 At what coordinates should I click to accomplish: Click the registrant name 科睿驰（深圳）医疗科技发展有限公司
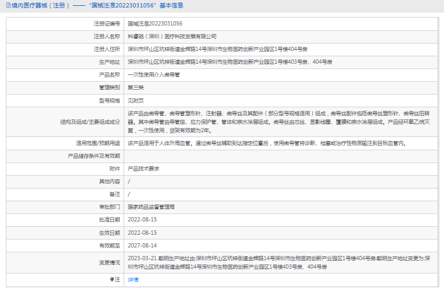[x=172, y=36]
